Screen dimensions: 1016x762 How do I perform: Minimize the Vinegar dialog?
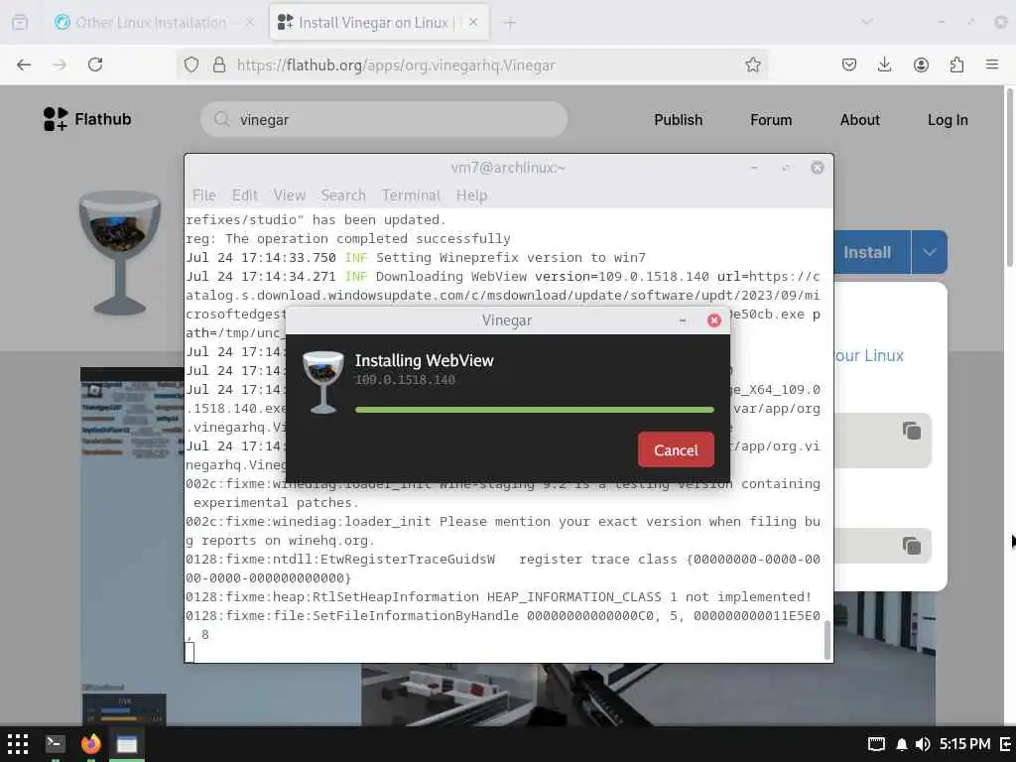pos(683,320)
